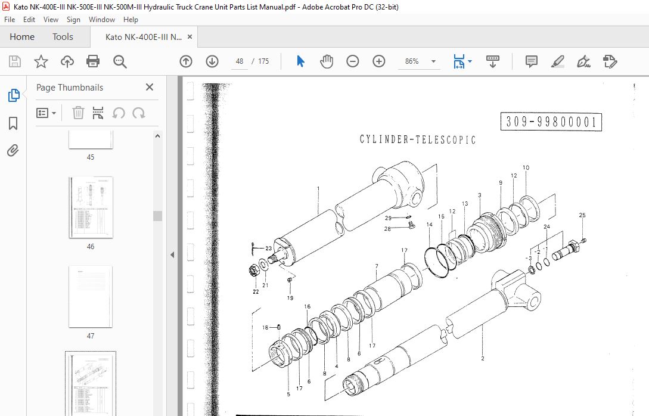This screenshot has height=416, width=649.
Task: Collapse the navigation pane arrow
Action: (x=172, y=255)
